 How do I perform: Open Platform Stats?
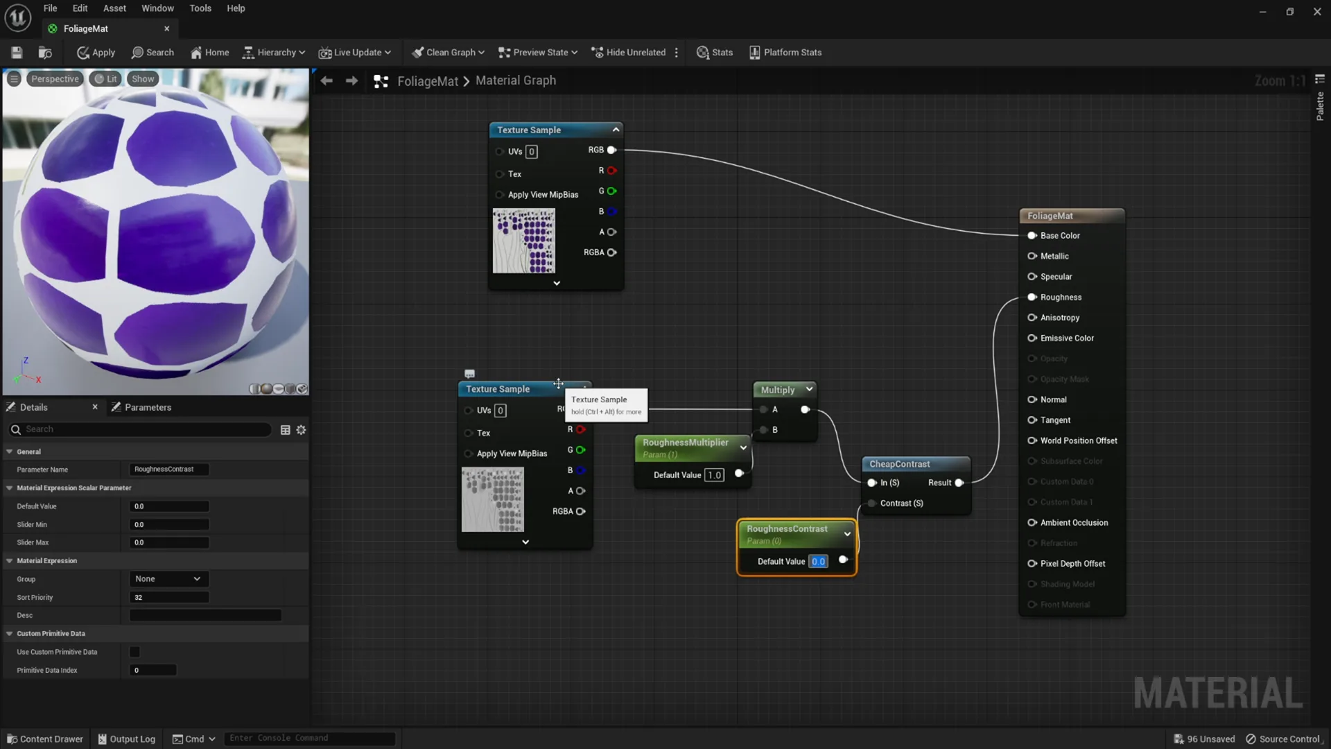785,52
